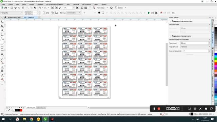Open the Object (Объект) menu
The width and height of the screenshot is (217, 122).
pos(32,4)
